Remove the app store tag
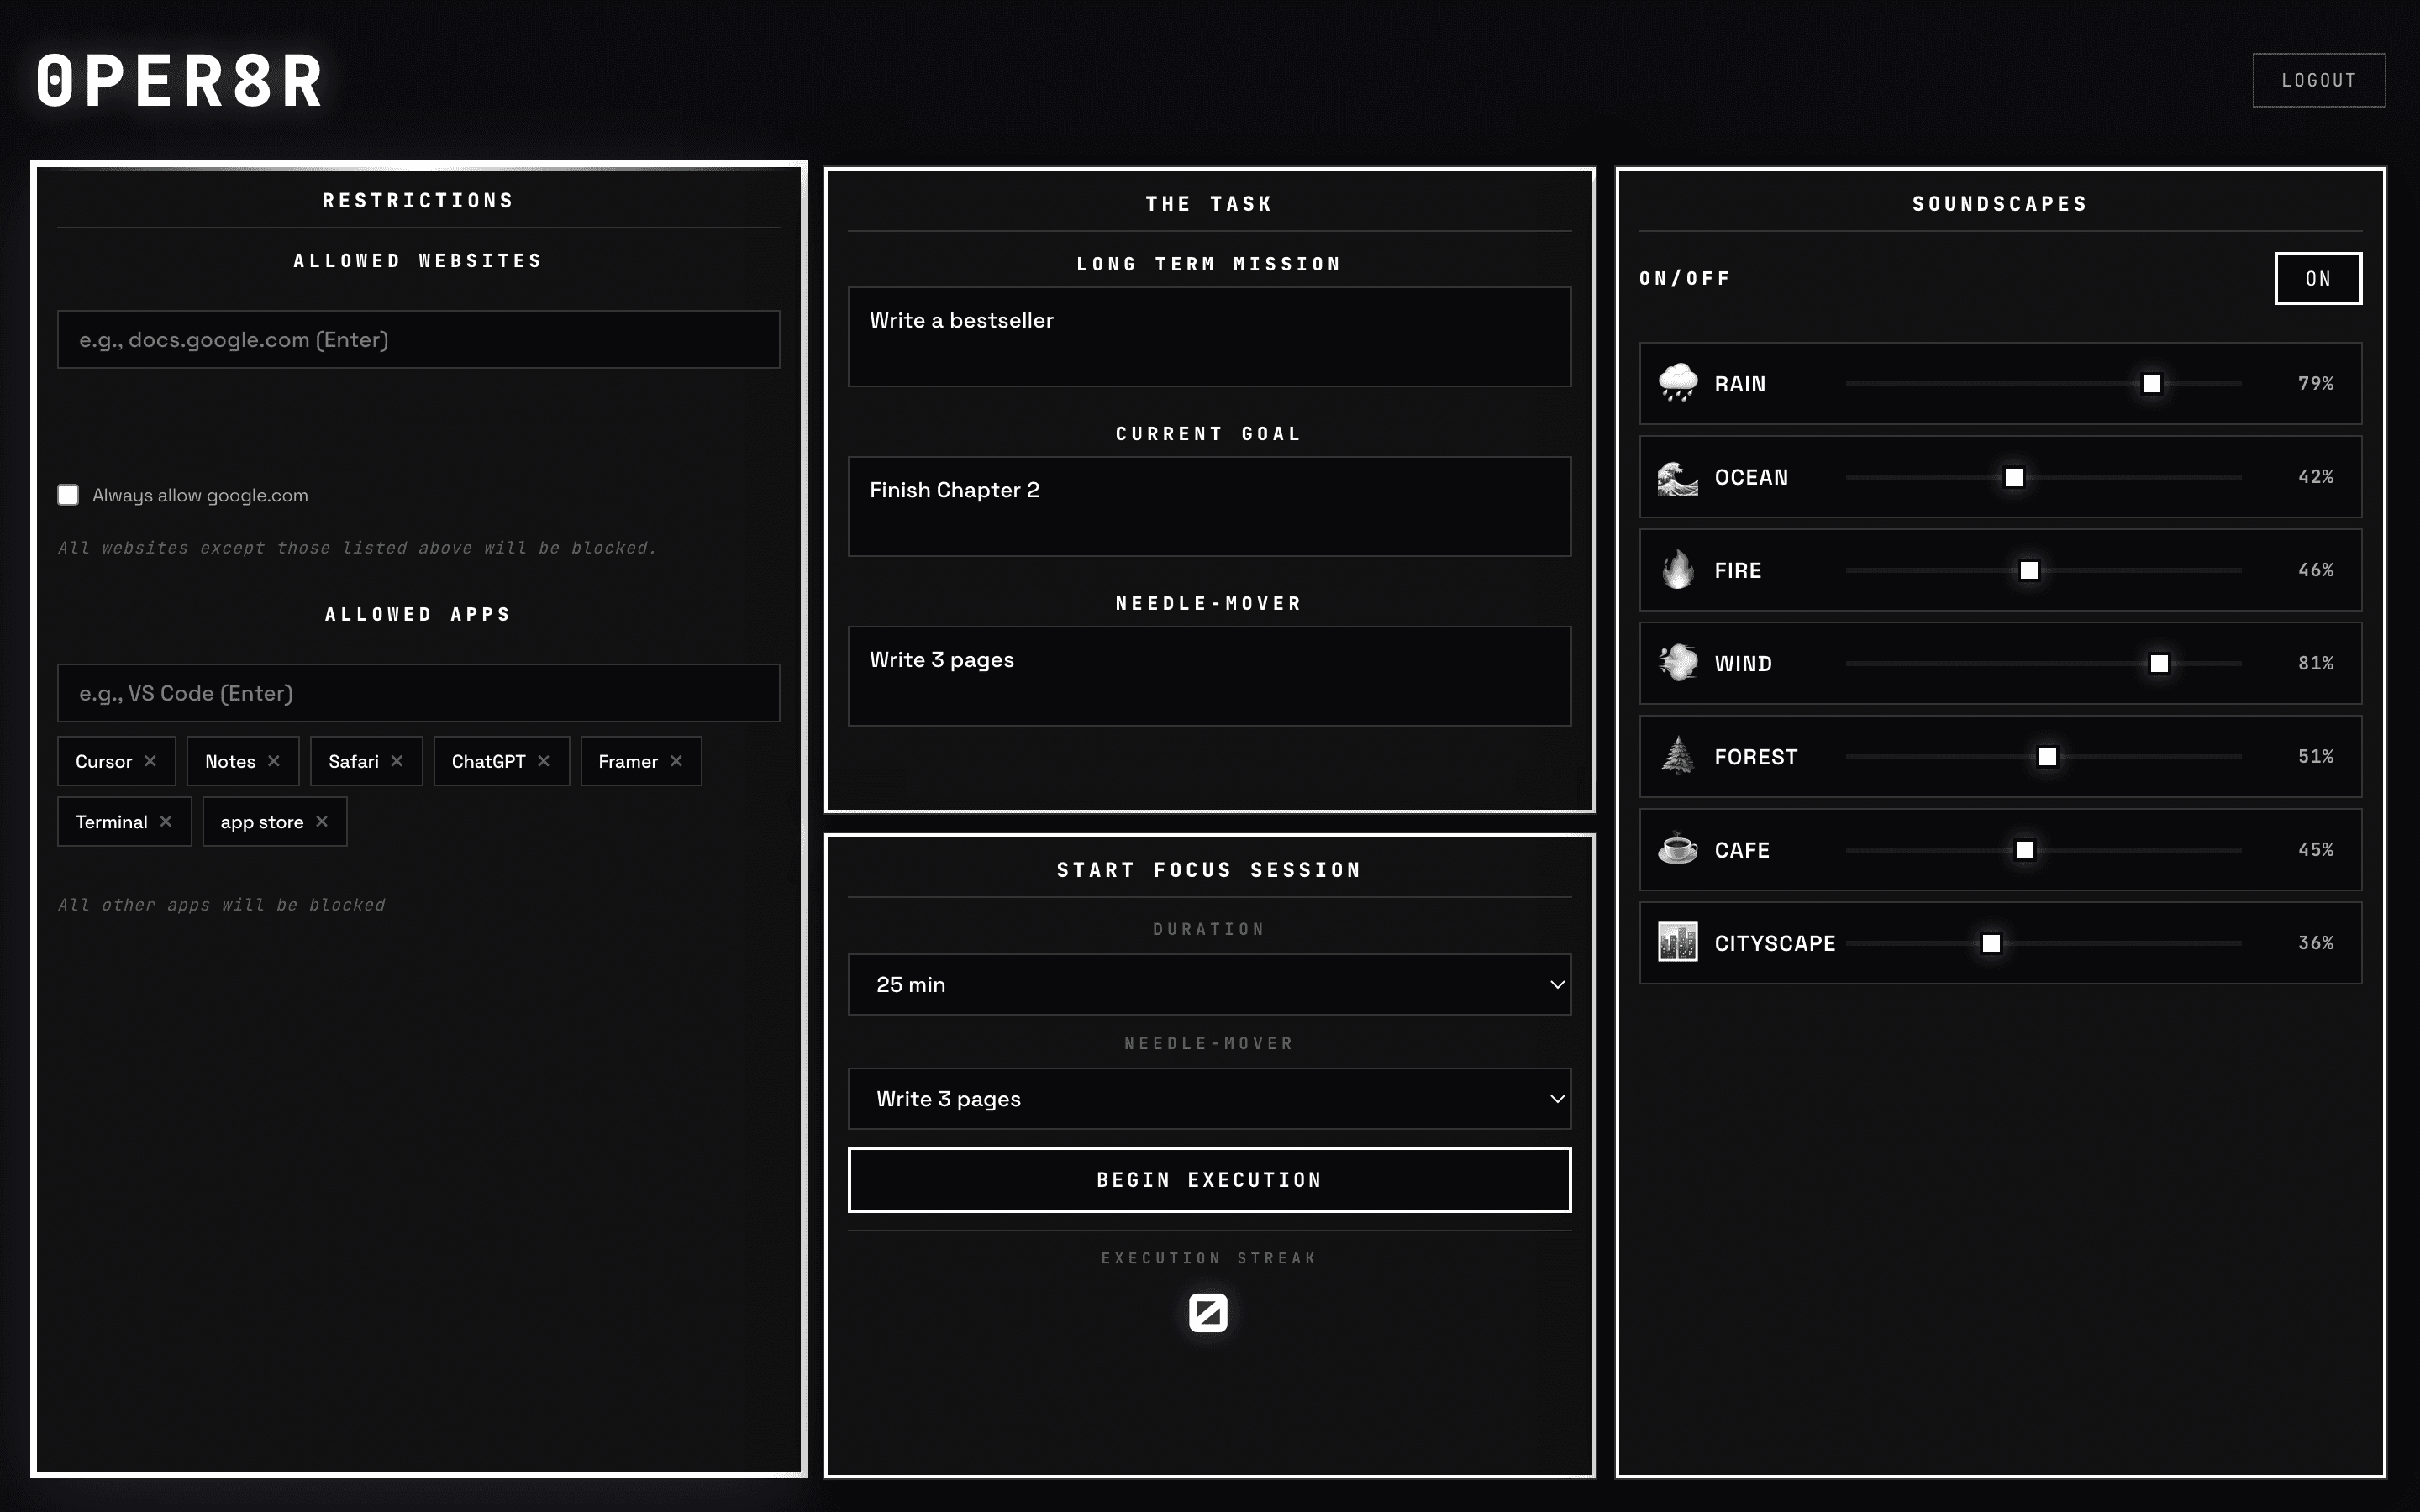Image resolution: width=2420 pixels, height=1512 pixels. (322, 821)
